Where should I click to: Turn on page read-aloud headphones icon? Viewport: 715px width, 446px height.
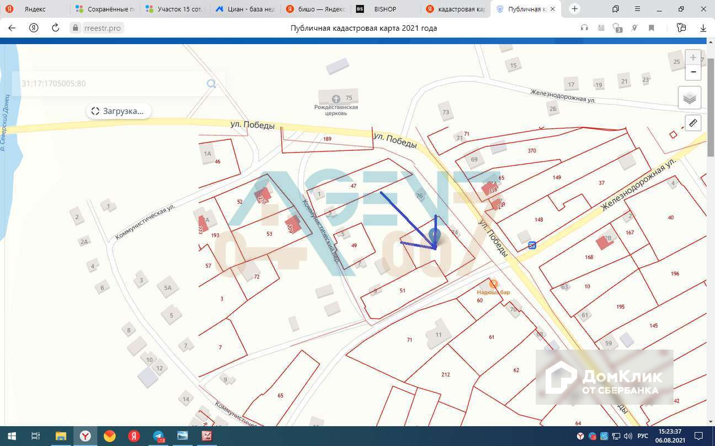[x=584, y=28]
